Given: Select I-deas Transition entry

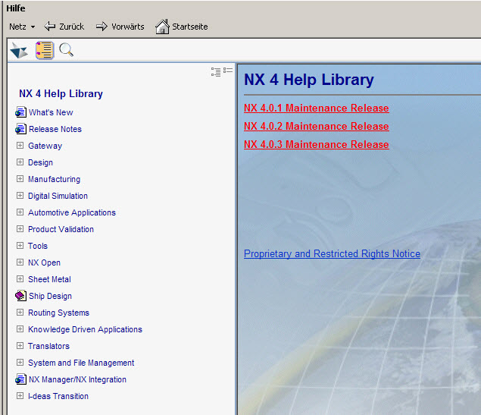Looking at the screenshot, I should coord(58,396).
